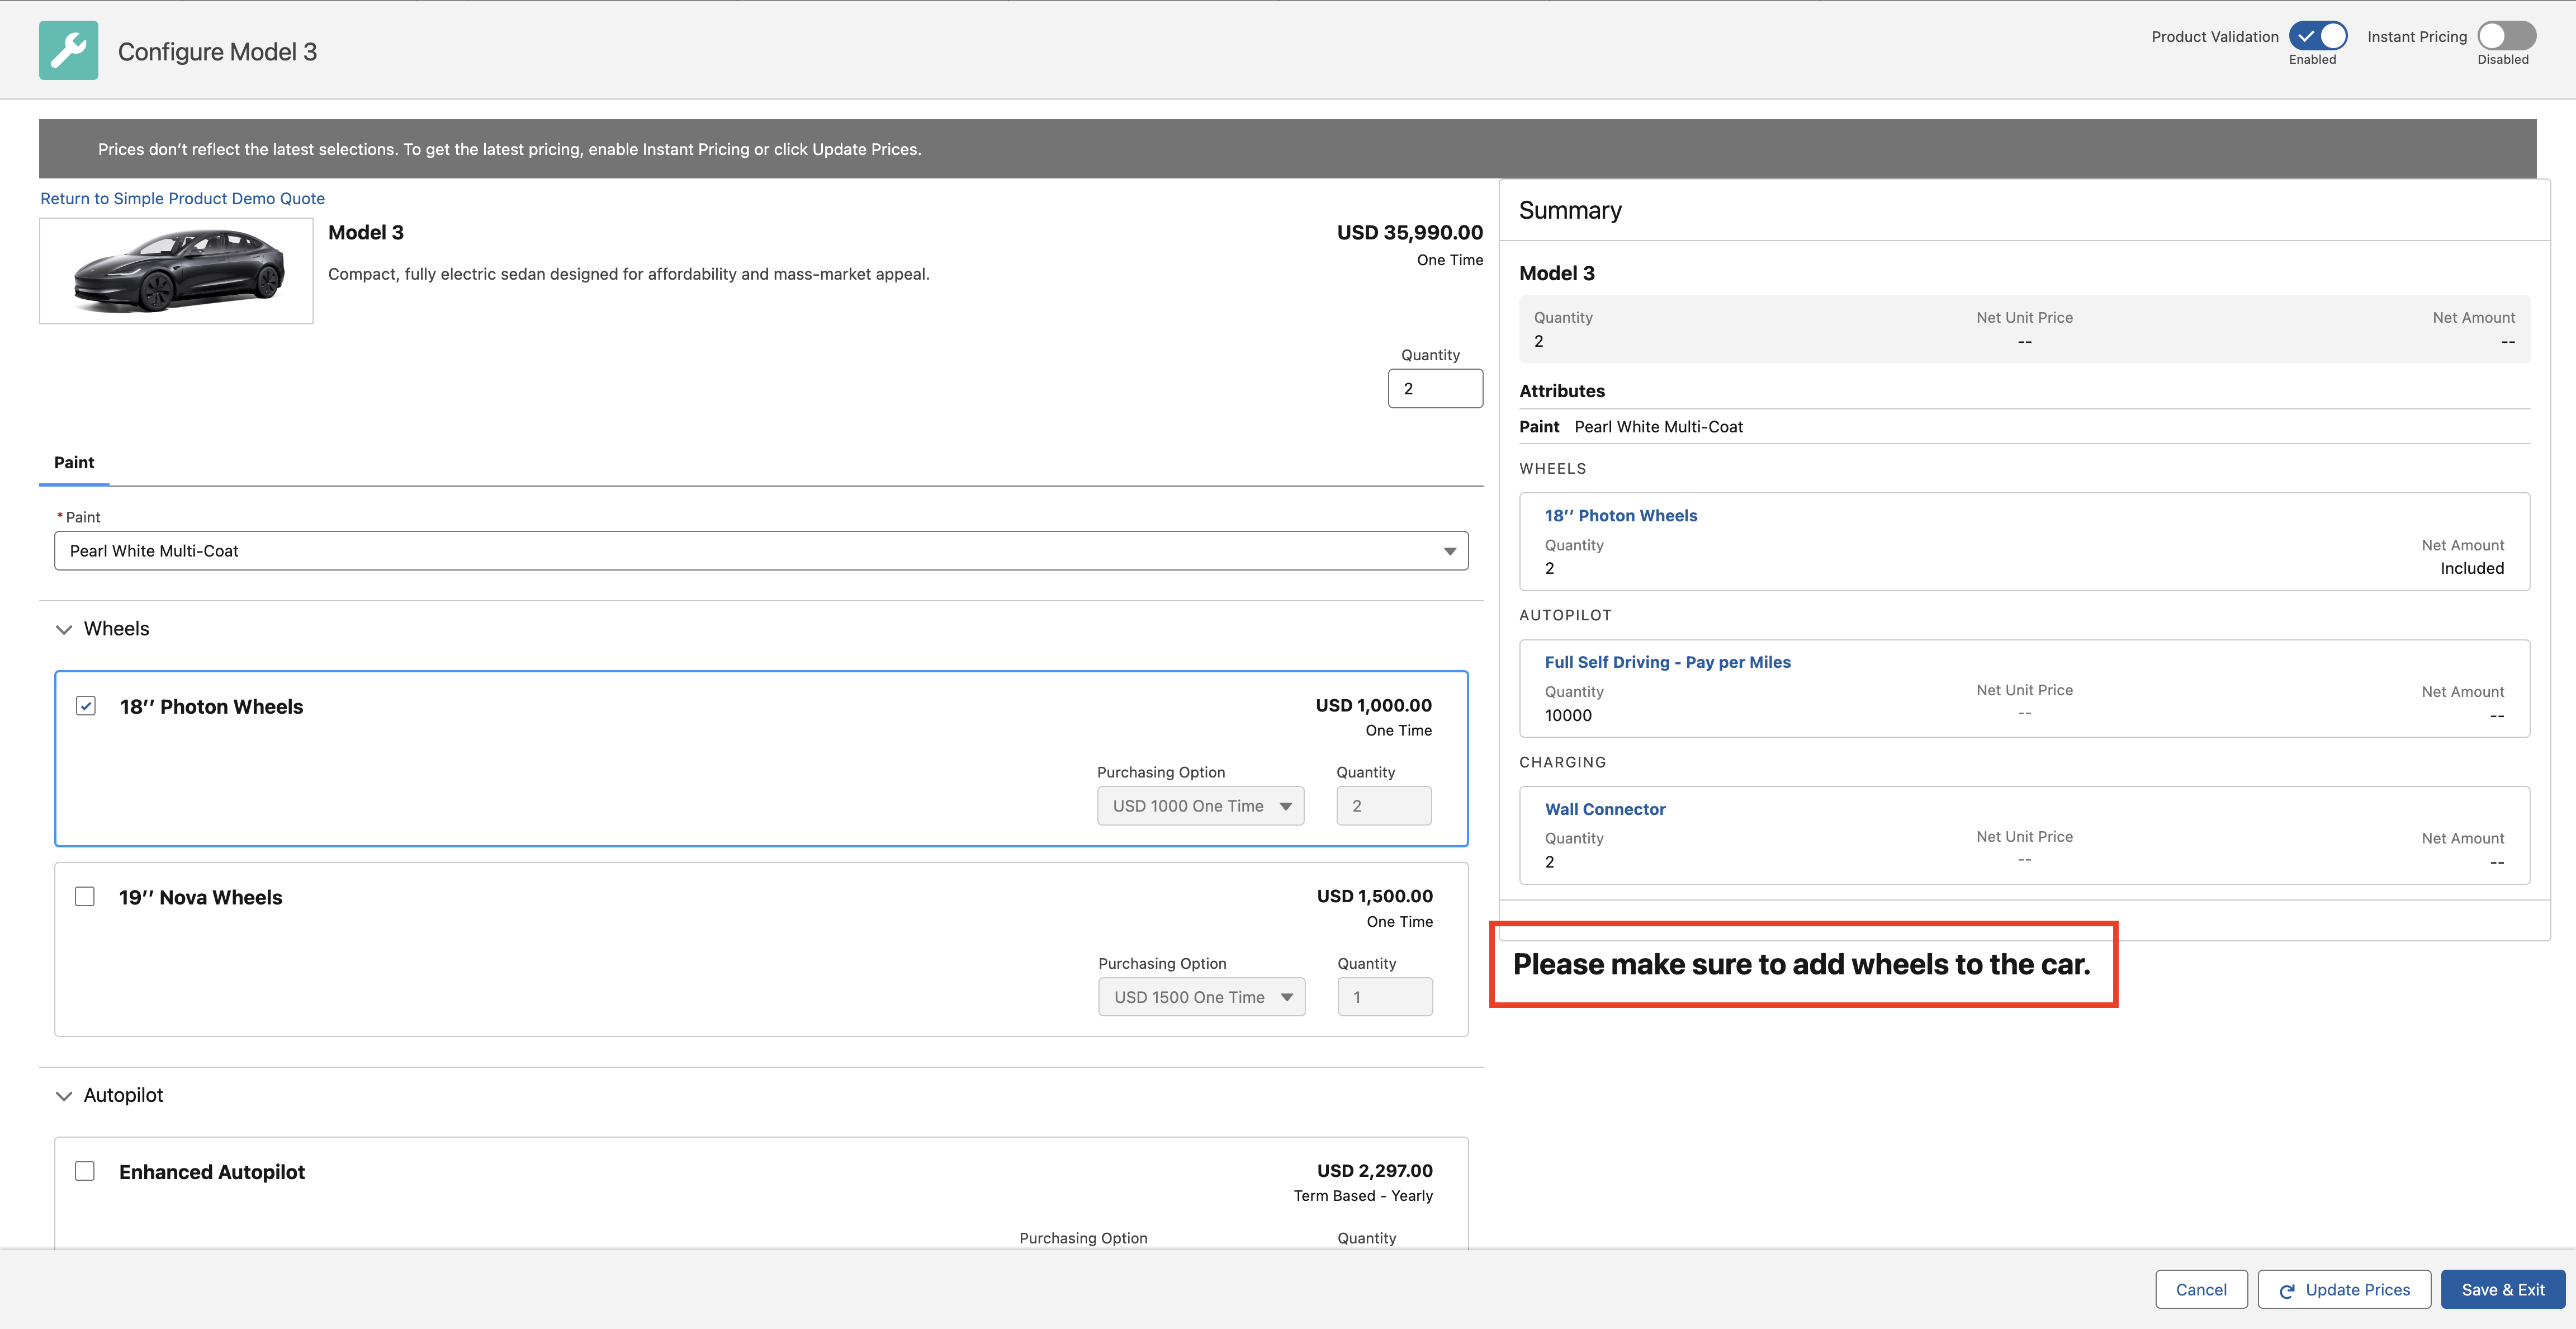Collapse the Autopilot section
Image resolution: width=2576 pixels, height=1329 pixels.
(64, 1095)
